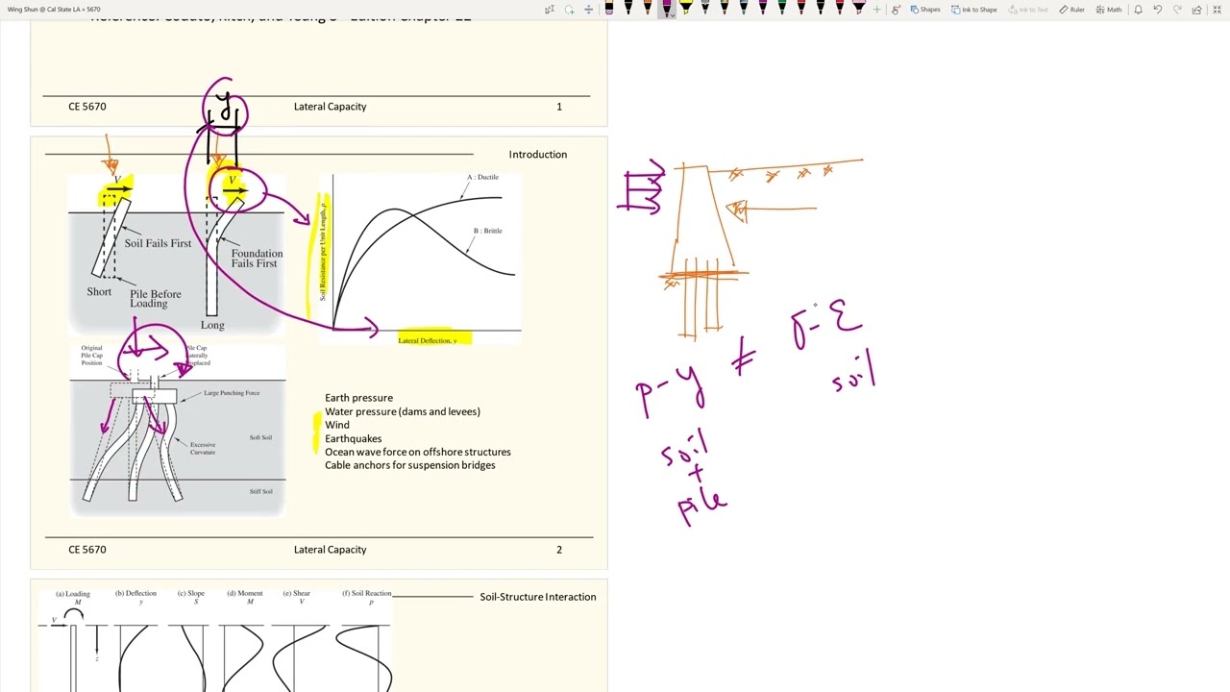The height and width of the screenshot is (692, 1230).
Task: Enable Ink to Shape
Action: coord(974,10)
